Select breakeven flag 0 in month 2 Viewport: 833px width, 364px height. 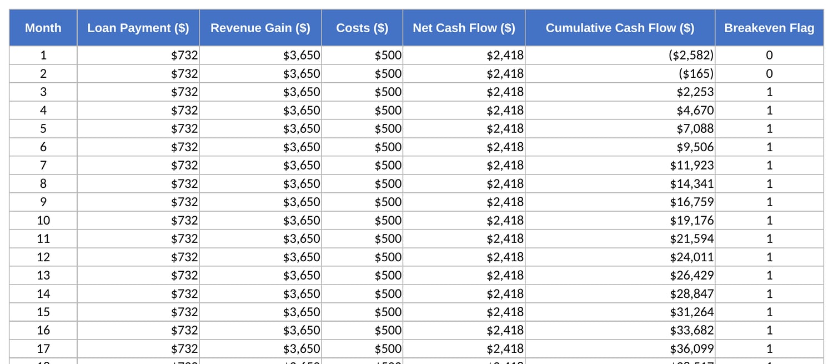[x=769, y=73]
